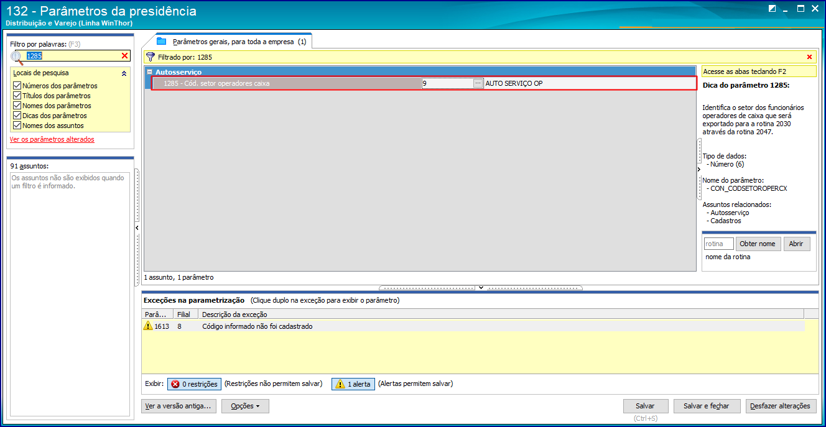Click the Salvar button
The width and height of the screenshot is (826, 427).
(x=646, y=406)
